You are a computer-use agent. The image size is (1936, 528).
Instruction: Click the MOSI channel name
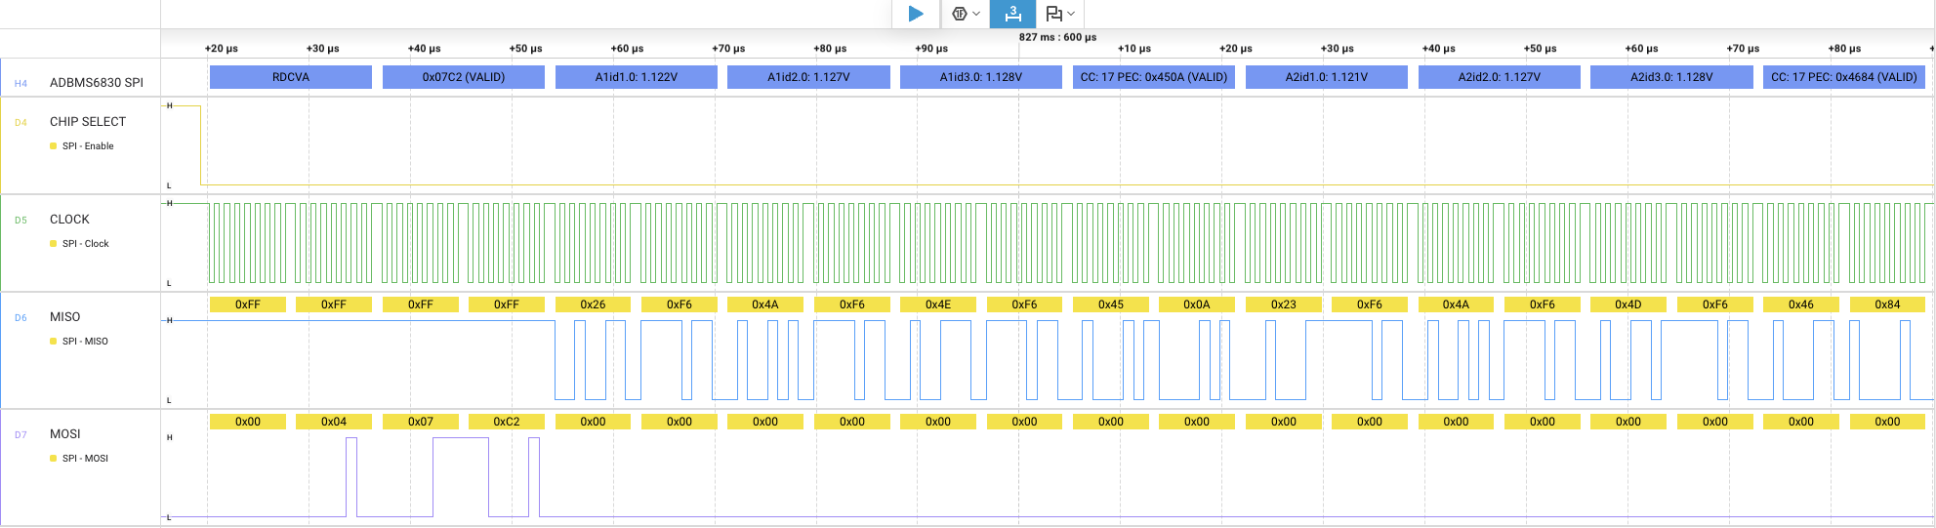coord(65,434)
